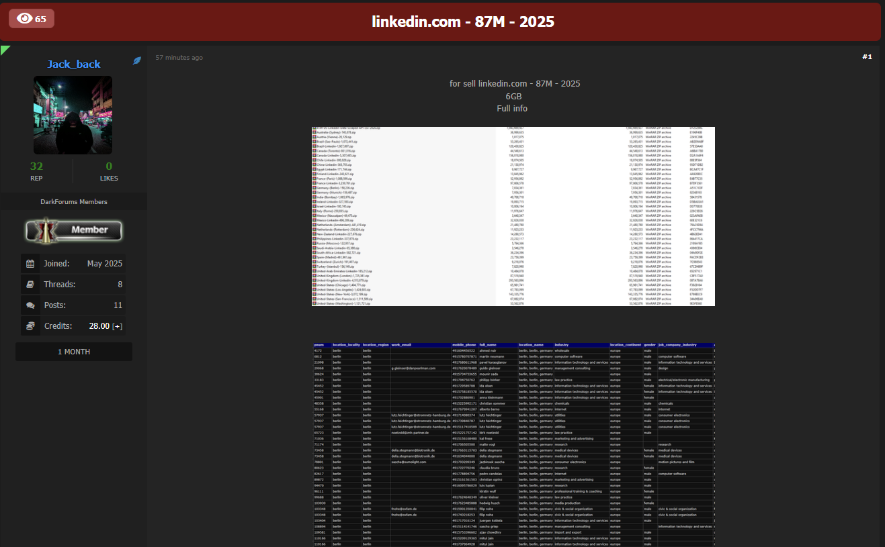Click the 1 MONTH button
Image resolution: width=885 pixels, height=547 pixels.
[74, 352]
